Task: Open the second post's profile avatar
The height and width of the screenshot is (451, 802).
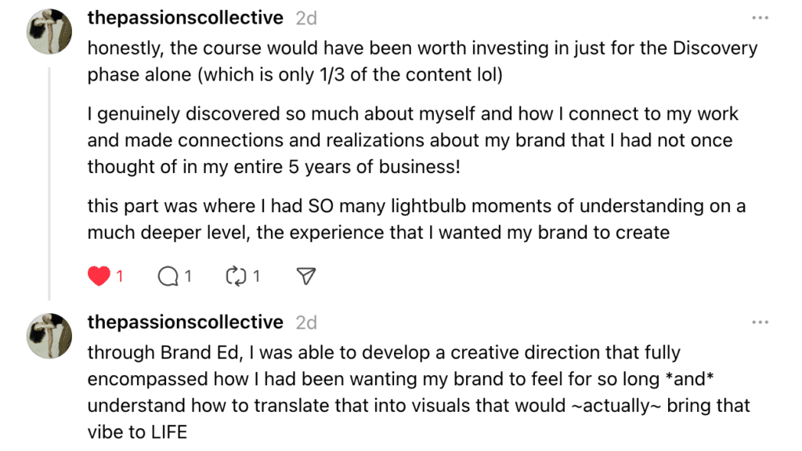Action: (x=50, y=335)
